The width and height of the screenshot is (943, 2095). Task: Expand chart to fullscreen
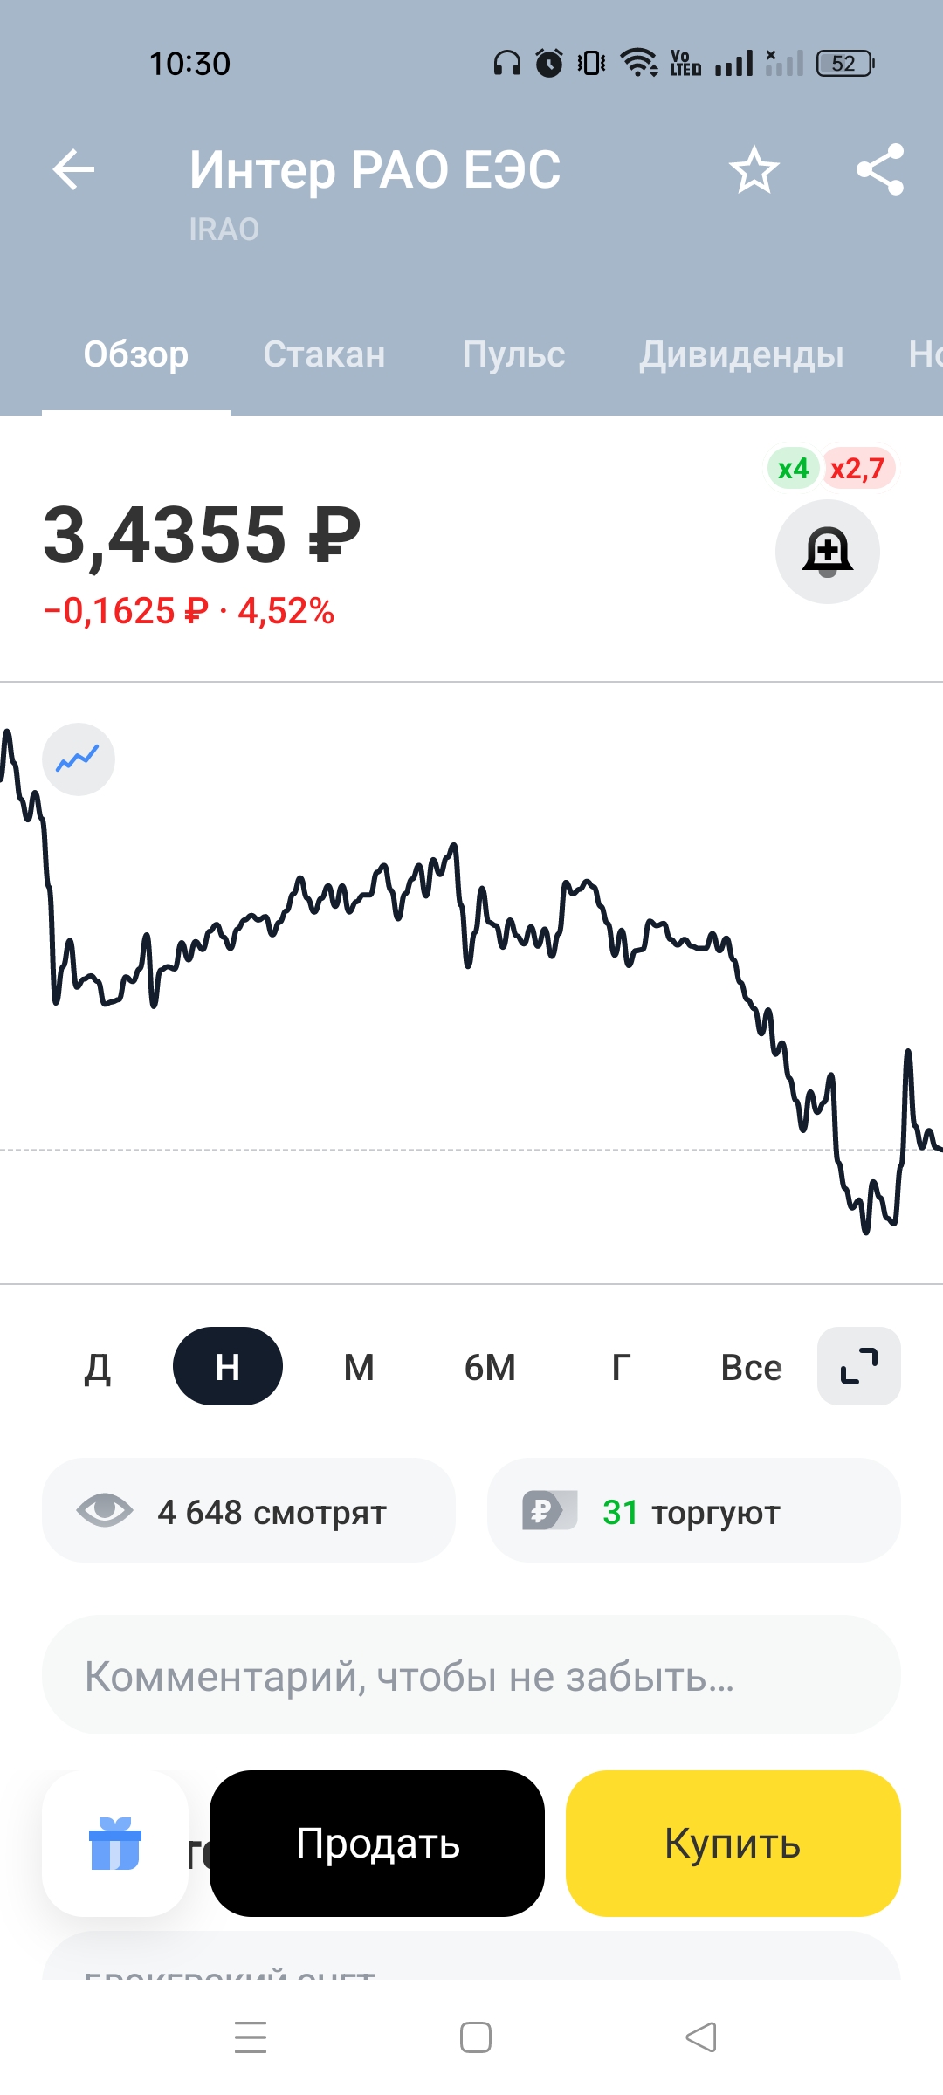[858, 1366]
